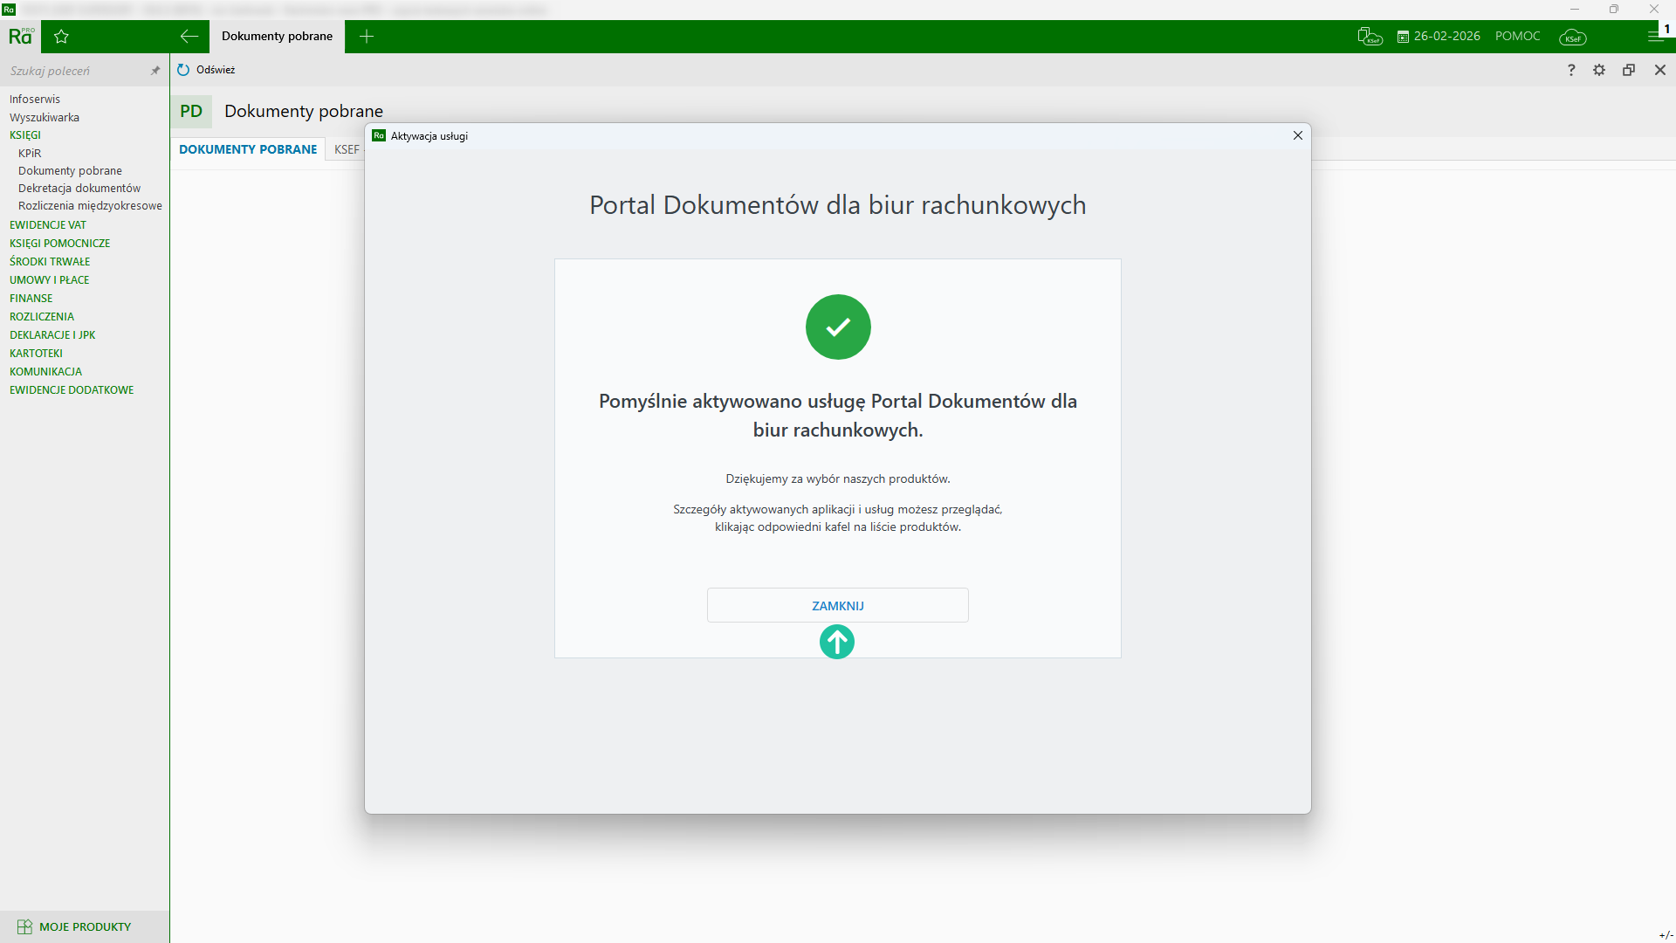Screen dimensions: 1676x943
Task: Detach panel using restore window icon
Action: click(x=1629, y=70)
